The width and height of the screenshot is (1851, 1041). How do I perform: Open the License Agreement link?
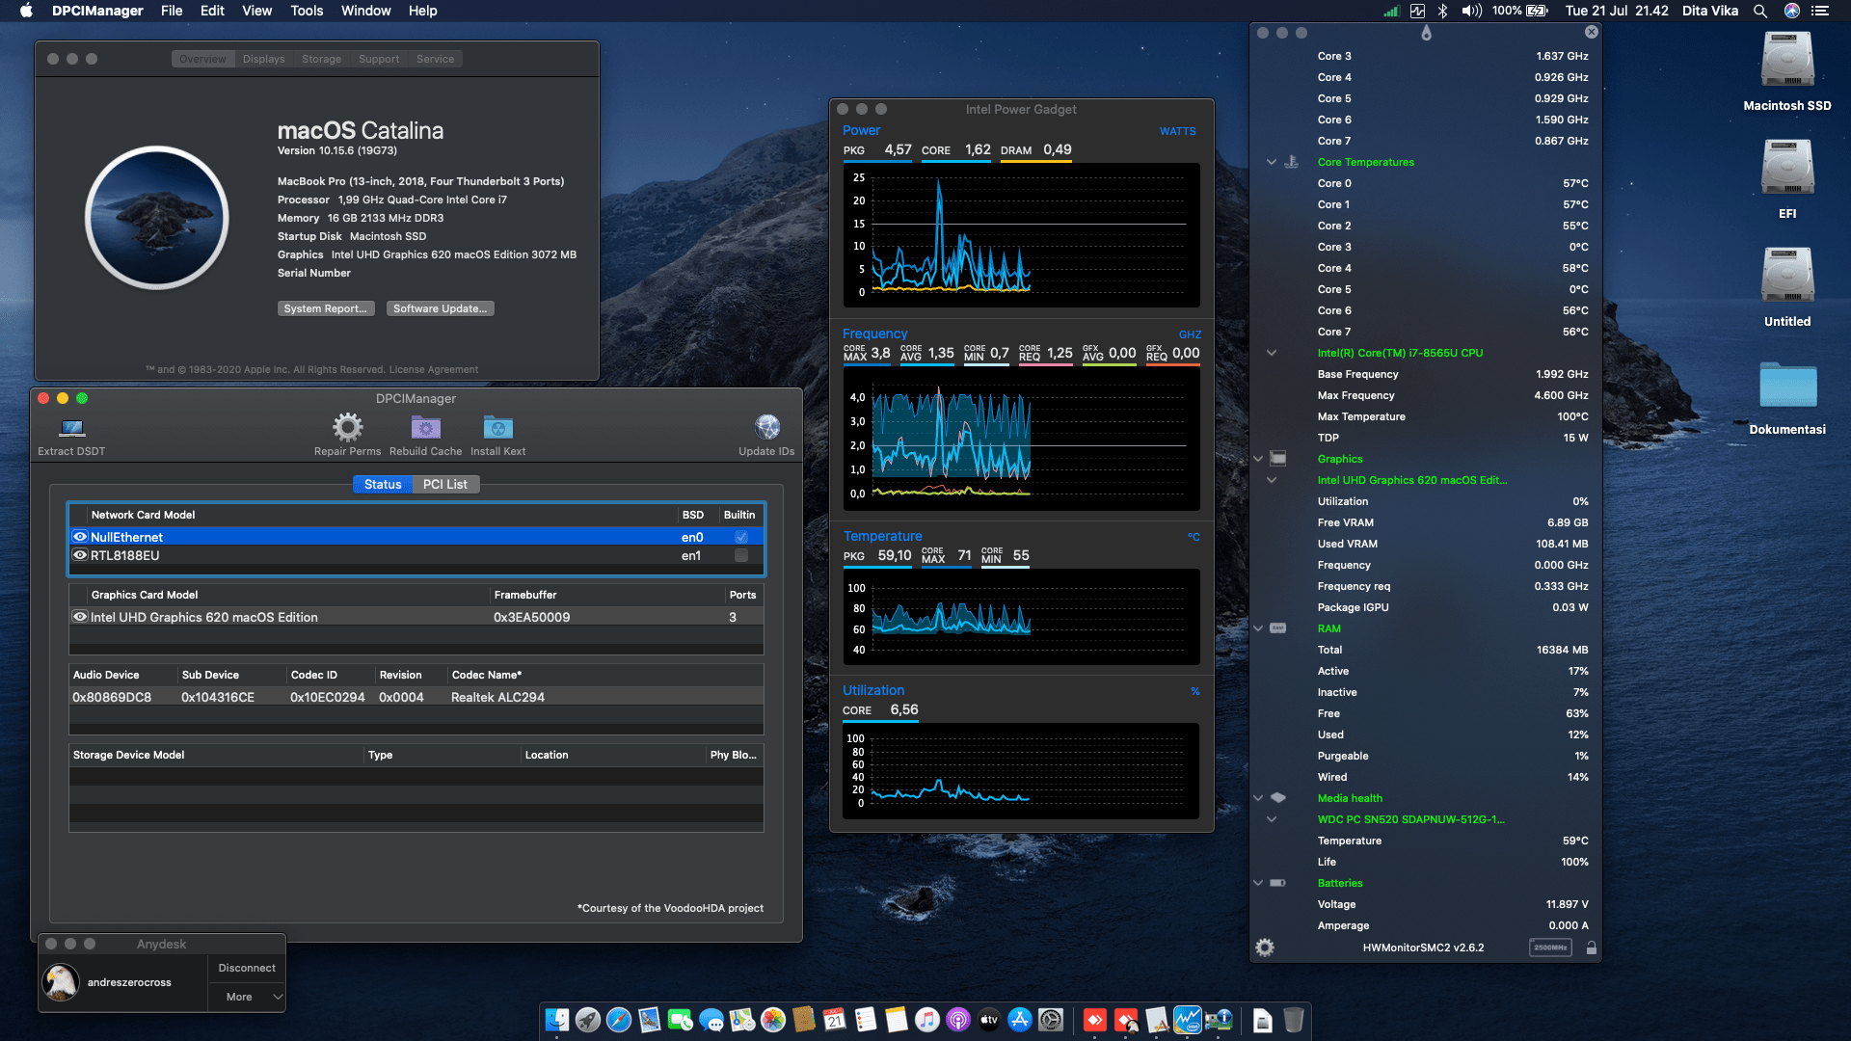(433, 369)
